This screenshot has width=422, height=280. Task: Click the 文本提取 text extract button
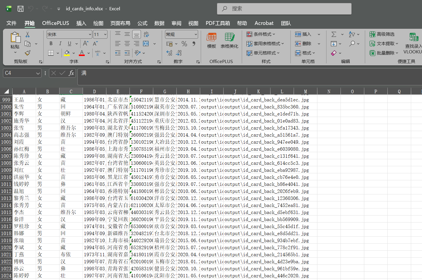tap(384, 44)
